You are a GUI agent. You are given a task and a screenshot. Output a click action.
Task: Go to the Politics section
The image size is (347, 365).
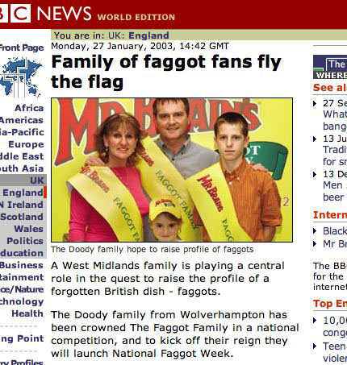pyautogui.click(x=25, y=241)
